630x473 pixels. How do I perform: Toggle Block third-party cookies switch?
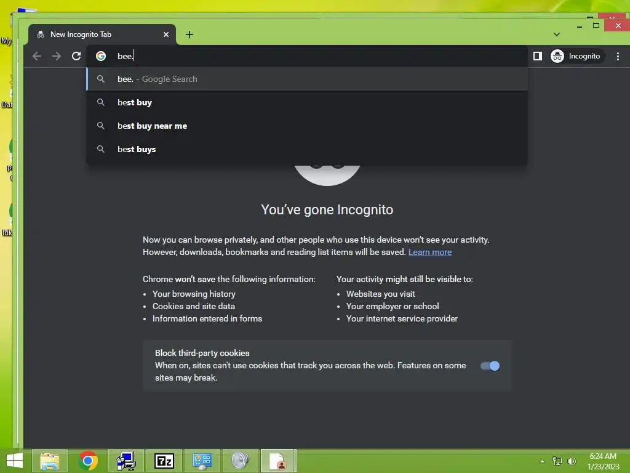coord(490,366)
